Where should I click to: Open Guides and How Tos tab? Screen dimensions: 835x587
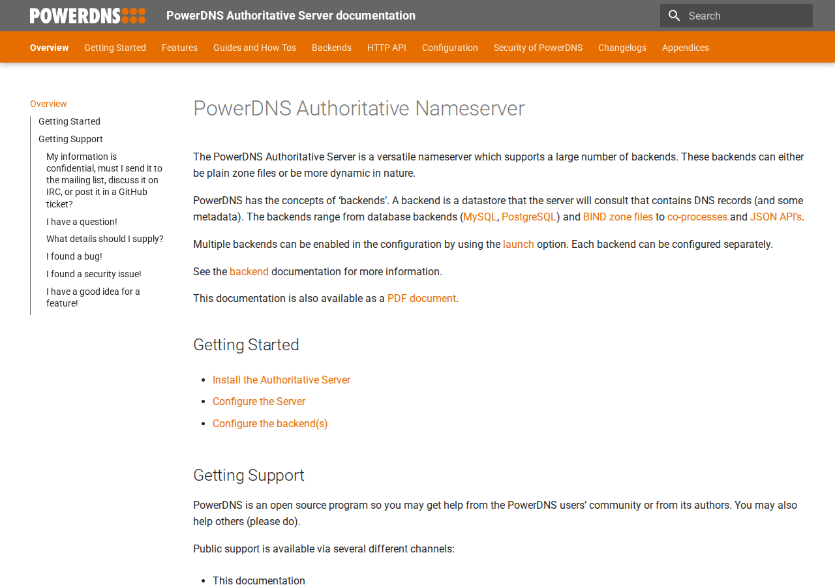tap(254, 48)
